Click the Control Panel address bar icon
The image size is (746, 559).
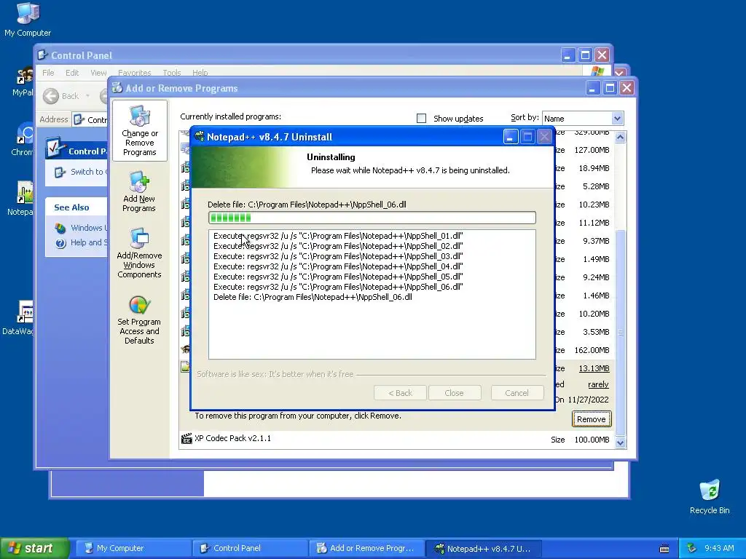(x=79, y=119)
